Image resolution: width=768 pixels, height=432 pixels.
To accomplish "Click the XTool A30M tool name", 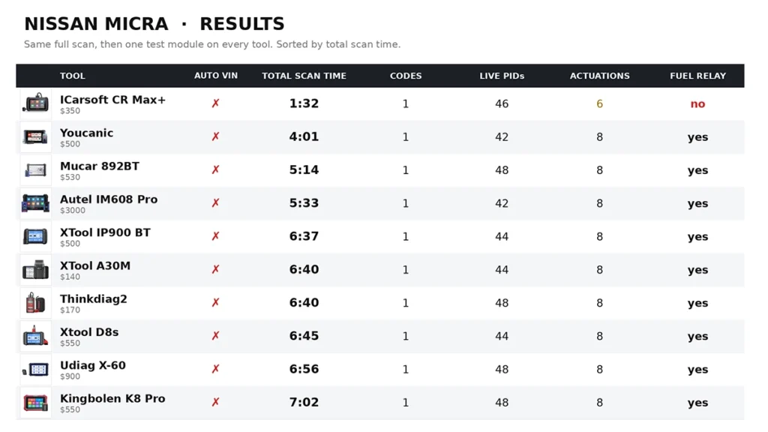I will pyautogui.click(x=95, y=266).
